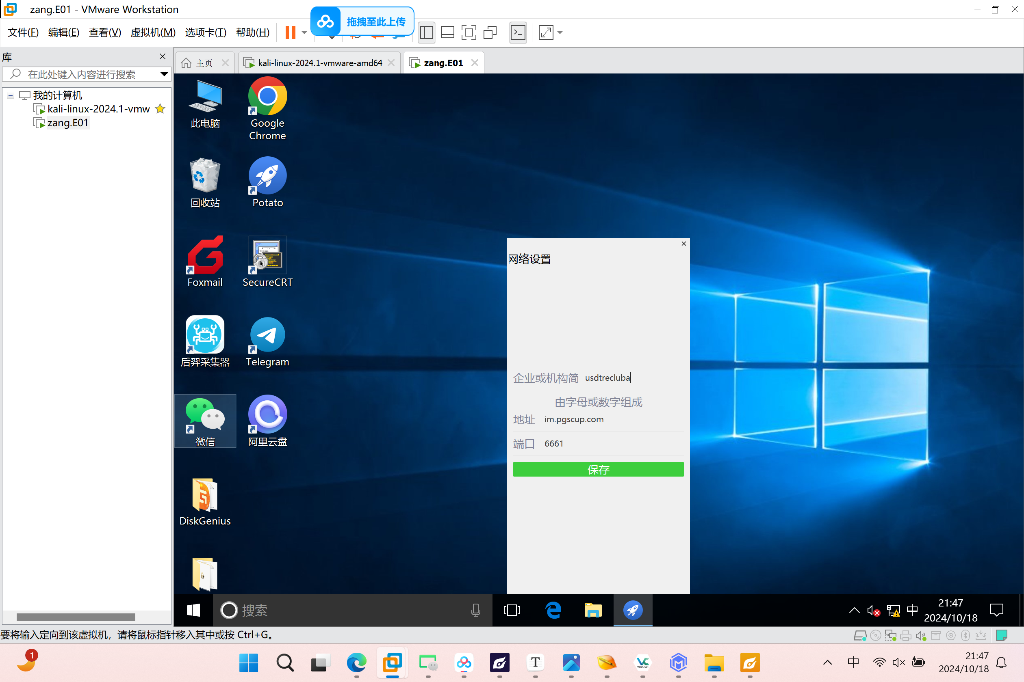Open the 虚拟机(M) menu
Image resolution: width=1024 pixels, height=682 pixels.
pos(153,32)
